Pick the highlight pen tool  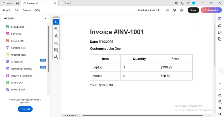56,36
